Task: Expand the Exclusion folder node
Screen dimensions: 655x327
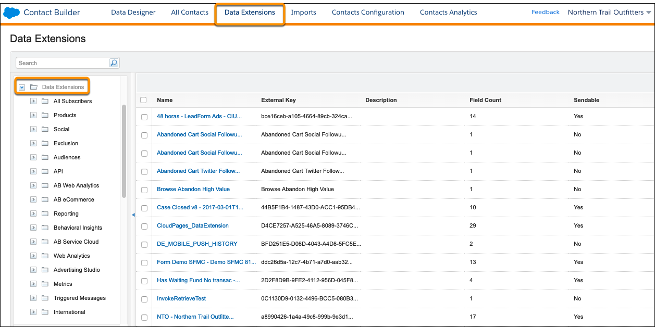Action: pyautogui.click(x=33, y=143)
